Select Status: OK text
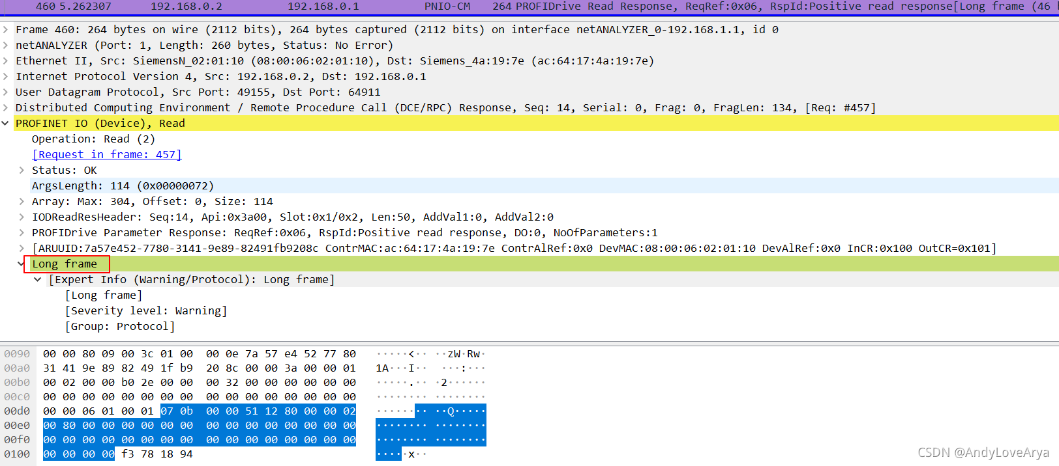The image size is (1059, 466). [x=65, y=171]
